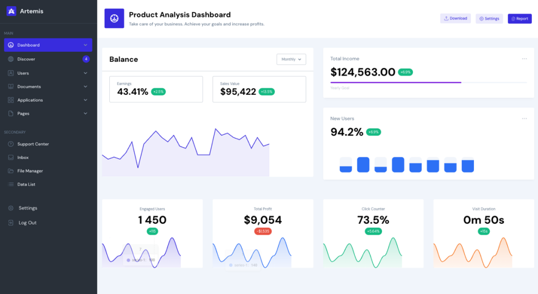The image size is (538, 294).
Task: Click the Discover globe icon in sidebar
Action: click(x=11, y=59)
